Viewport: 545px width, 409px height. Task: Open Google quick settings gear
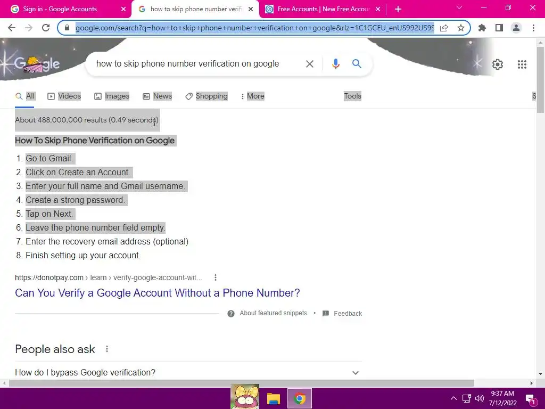click(498, 64)
